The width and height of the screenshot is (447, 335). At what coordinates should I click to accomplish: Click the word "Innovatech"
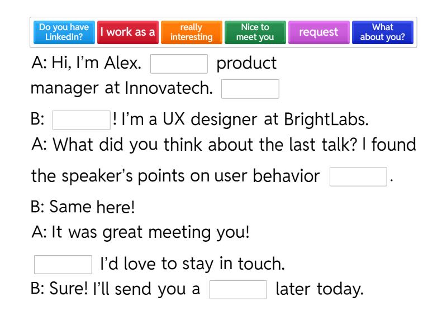tap(169, 89)
